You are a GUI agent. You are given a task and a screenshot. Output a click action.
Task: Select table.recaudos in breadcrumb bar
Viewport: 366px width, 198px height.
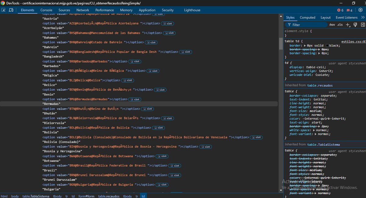click(x=109, y=196)
